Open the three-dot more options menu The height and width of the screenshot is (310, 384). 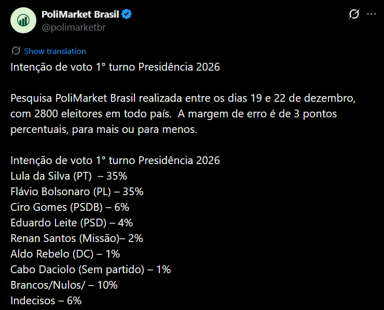coord(371,15)
